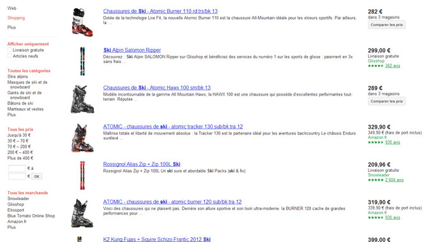Open the Ski Alpin Salomon Ripper link

click(x=132, y=50)
